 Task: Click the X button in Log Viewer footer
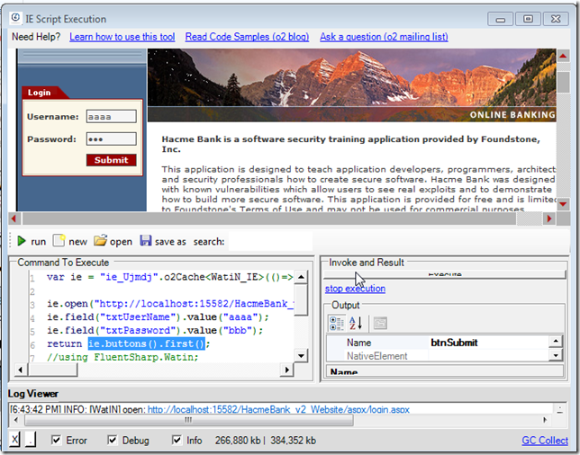[x=14, y=440]
